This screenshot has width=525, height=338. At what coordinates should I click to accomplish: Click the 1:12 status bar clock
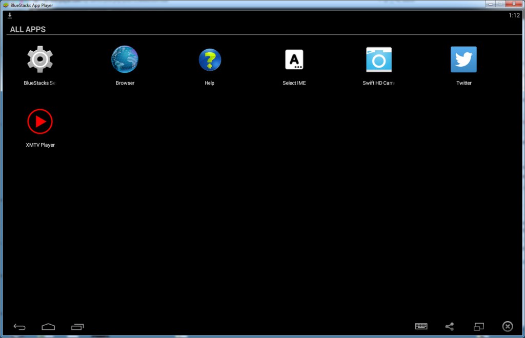pyautogui.click(x=514, y=15)
